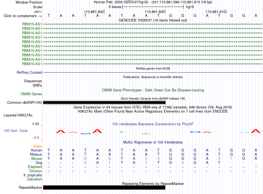The width and height of the screenshot is (263, 194).
Task: Open the RepeatMasker track label
Action: point(30,187)
